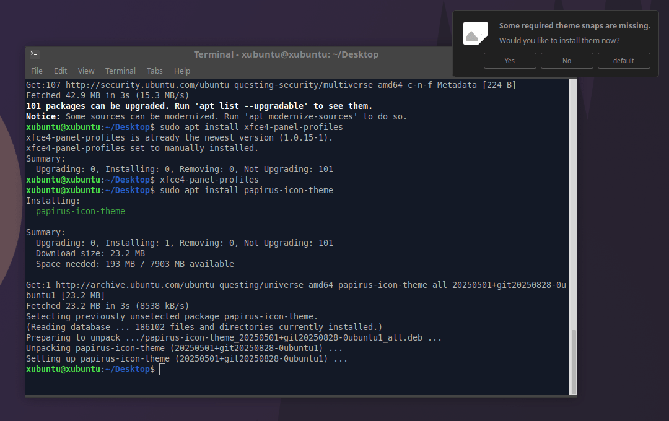669x421 pixels.
Task: Click the green papirus-icon-theme package name
Action: tap(81, 211)
